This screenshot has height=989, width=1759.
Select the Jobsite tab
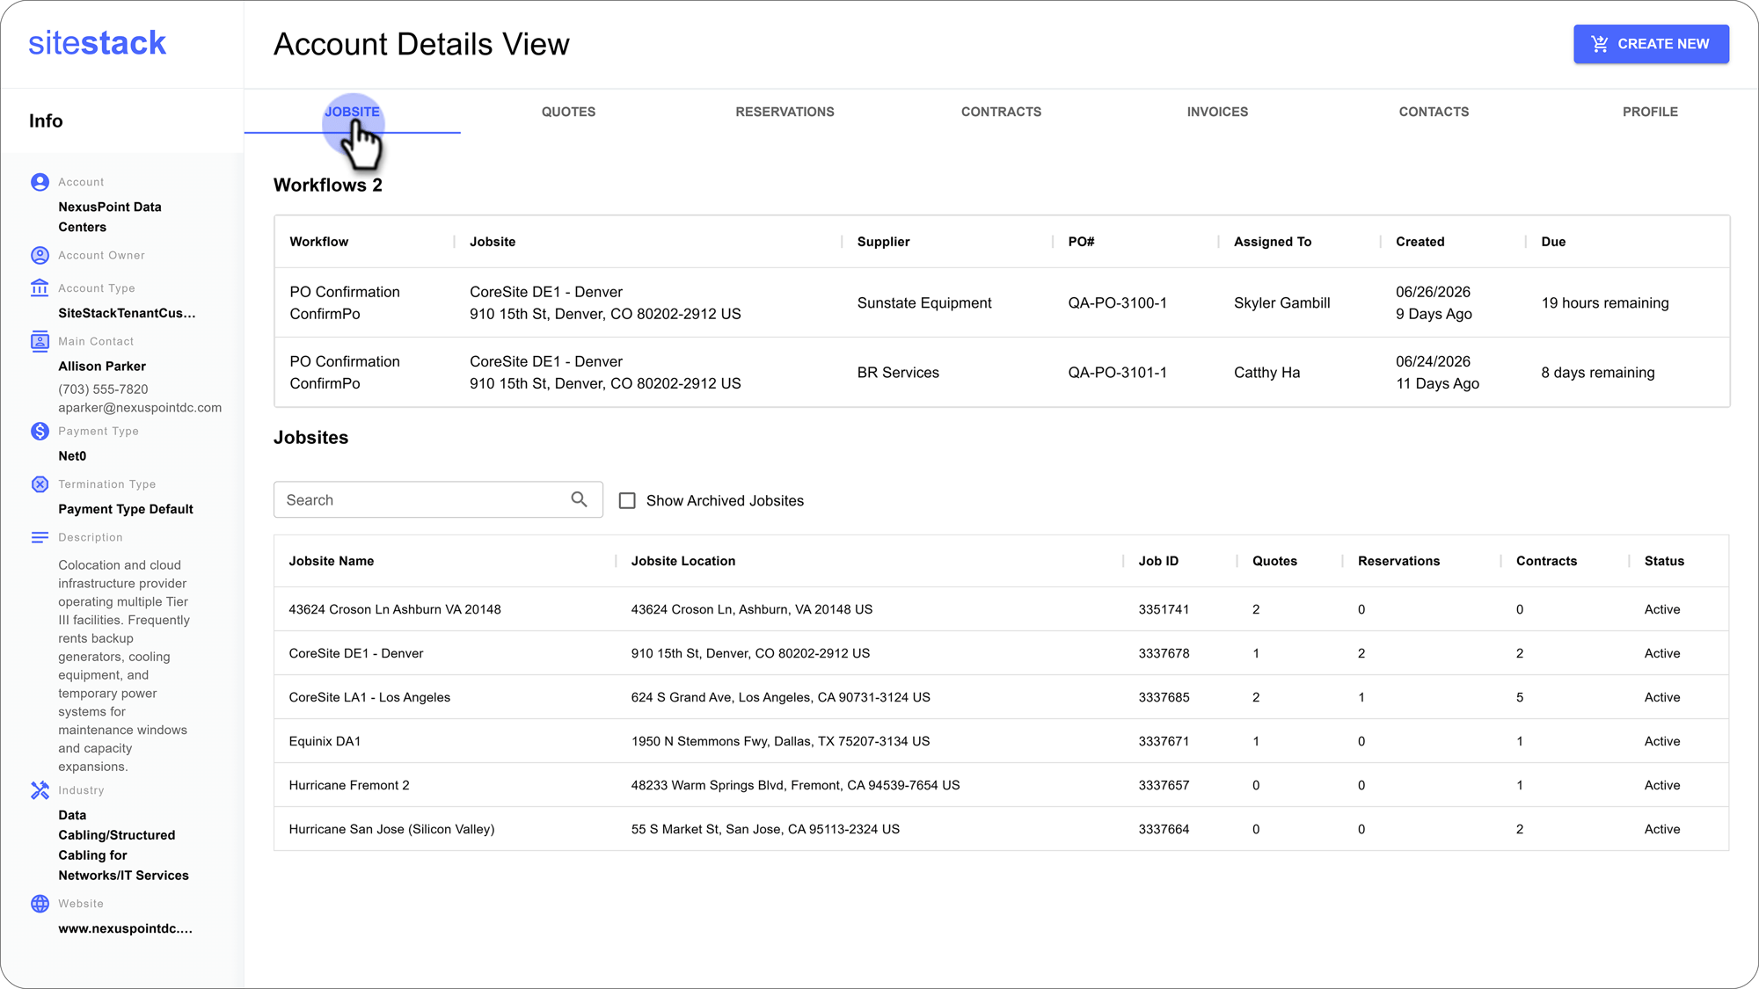pos(352,112)
